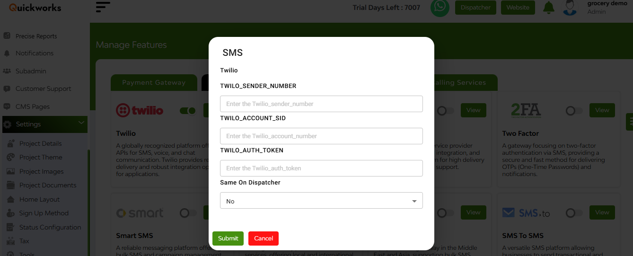Click the Settings gear icon
Image resolution: width=633 pixels, height=256 pixels.
tap(8, 124)
